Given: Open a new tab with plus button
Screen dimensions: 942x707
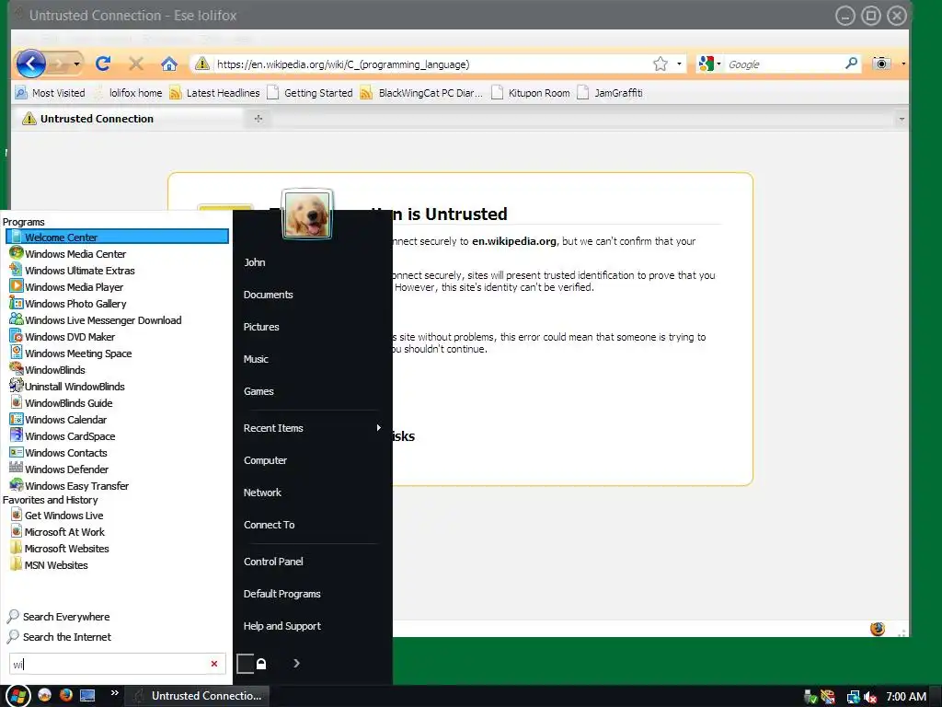Looking at the screenshot, I should [x=258, y=119].
